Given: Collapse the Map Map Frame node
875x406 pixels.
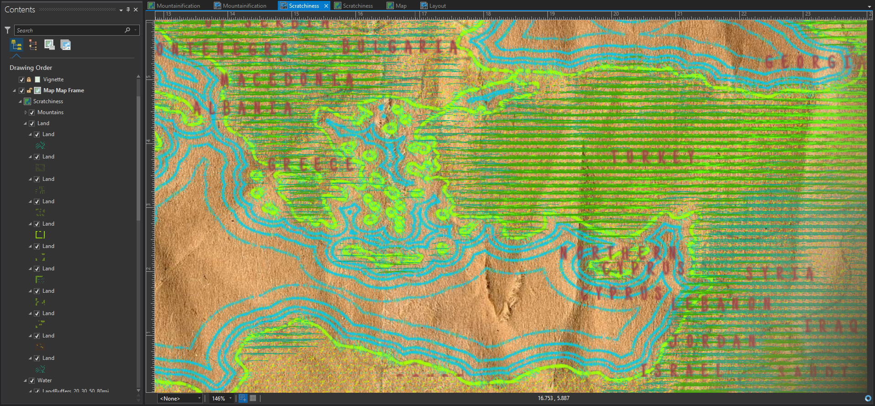Looking at the screenshot, I should click(14, 90).
